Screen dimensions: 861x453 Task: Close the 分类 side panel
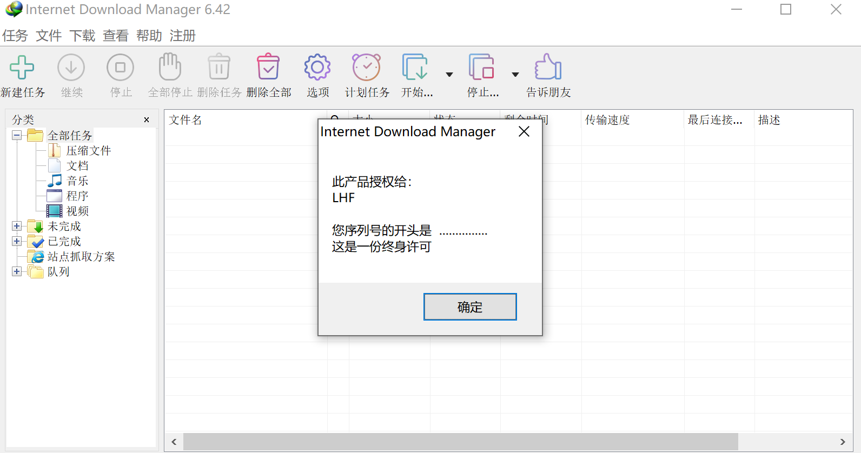pyautogui.click(x=147, y=120)
